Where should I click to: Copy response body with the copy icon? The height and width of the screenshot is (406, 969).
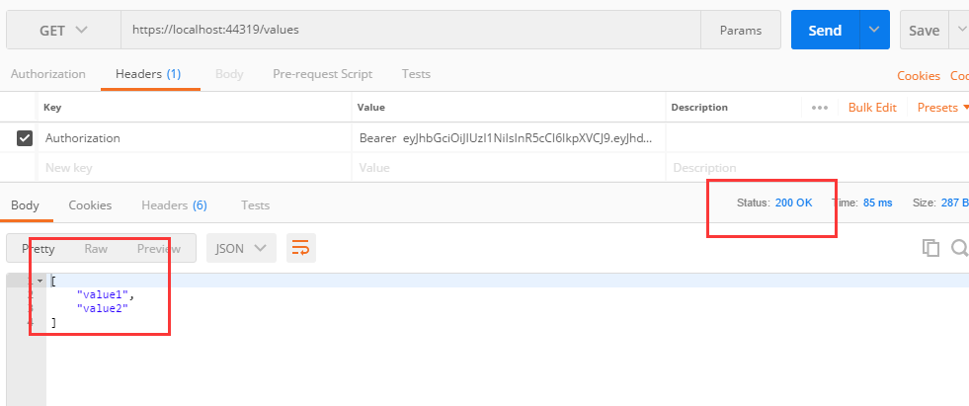[x=929, y=249]
